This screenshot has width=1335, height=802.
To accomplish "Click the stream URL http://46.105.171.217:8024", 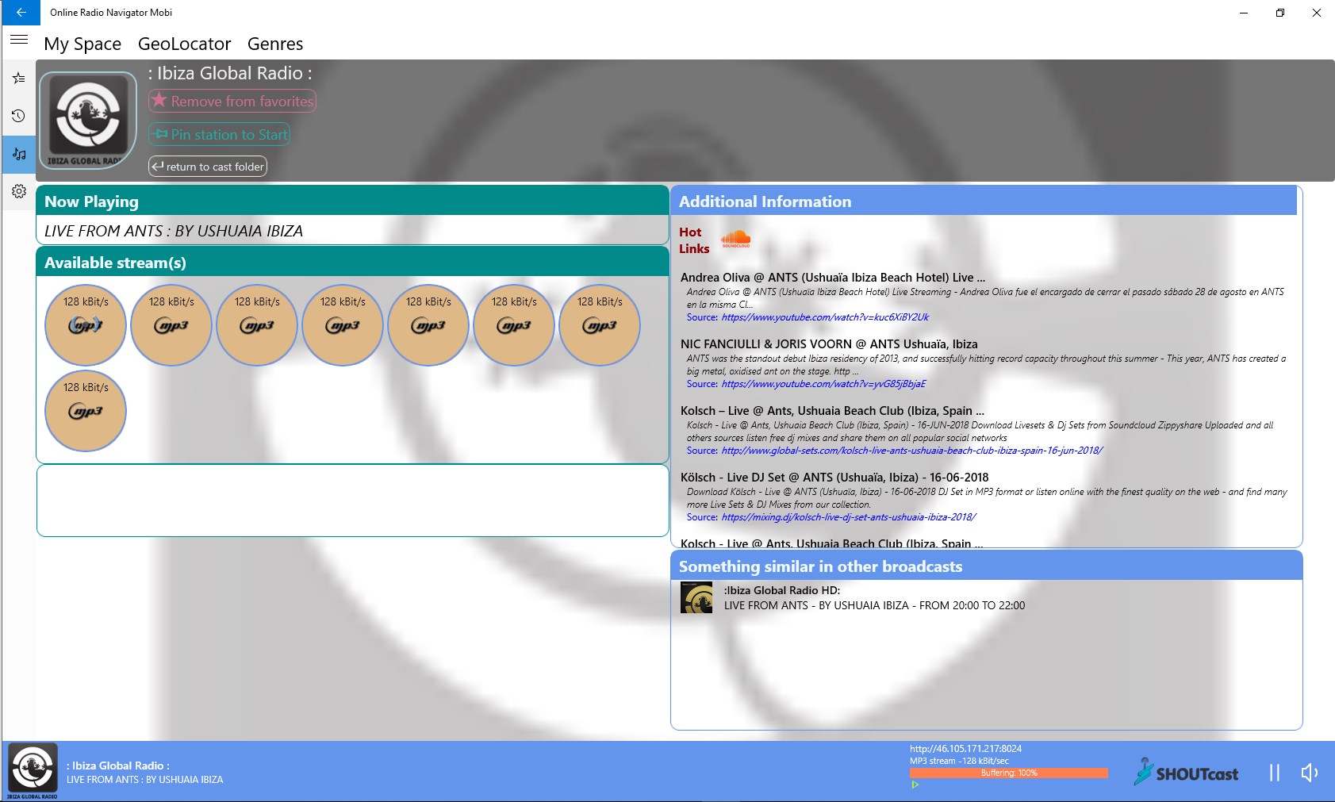I will point(965,749).
